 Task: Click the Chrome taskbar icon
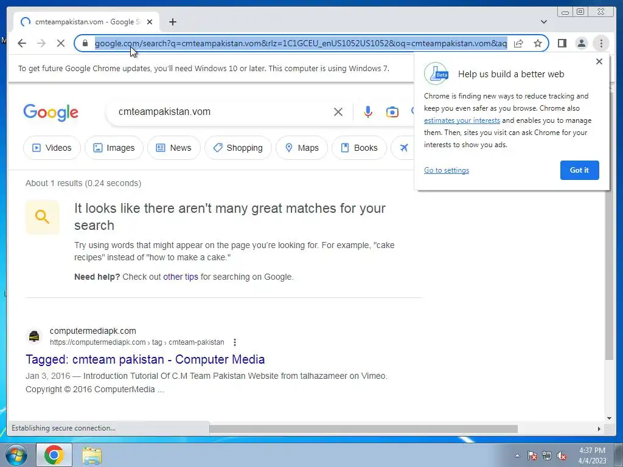54,455
